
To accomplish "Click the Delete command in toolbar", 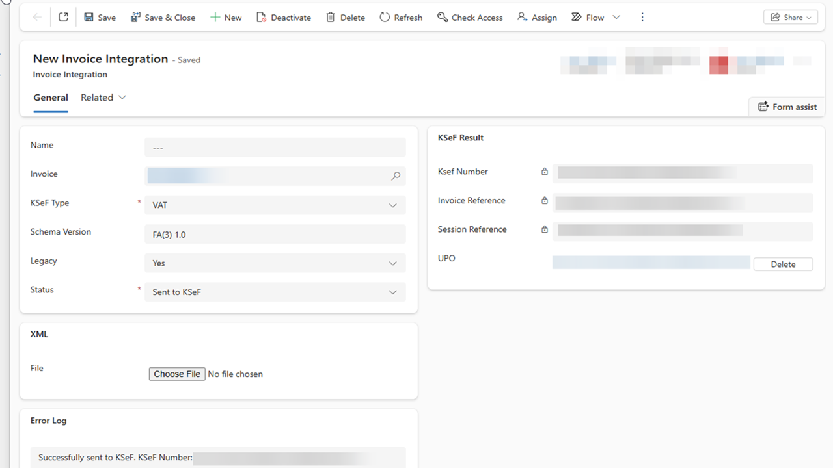I will [346, 18].
